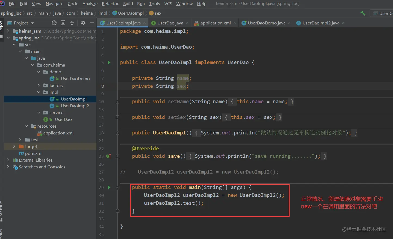Click the implements gutter marker on line 23
The width and height of the screenshot is (393, 239).
[108, 156]
